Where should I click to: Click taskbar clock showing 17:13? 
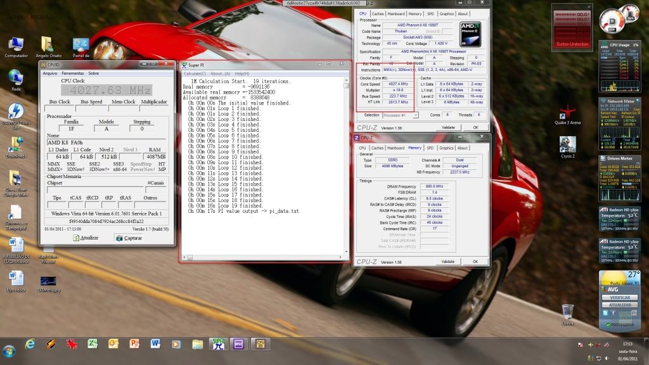(627, 344)
